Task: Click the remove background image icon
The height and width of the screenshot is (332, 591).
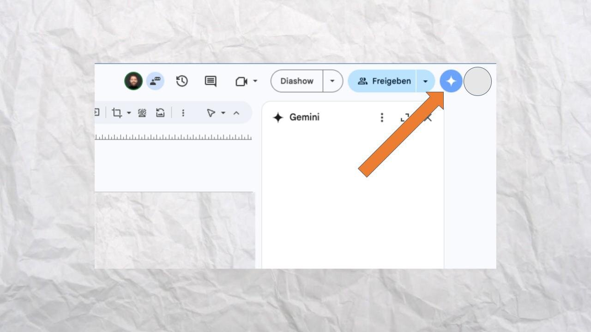Action: 142,113
